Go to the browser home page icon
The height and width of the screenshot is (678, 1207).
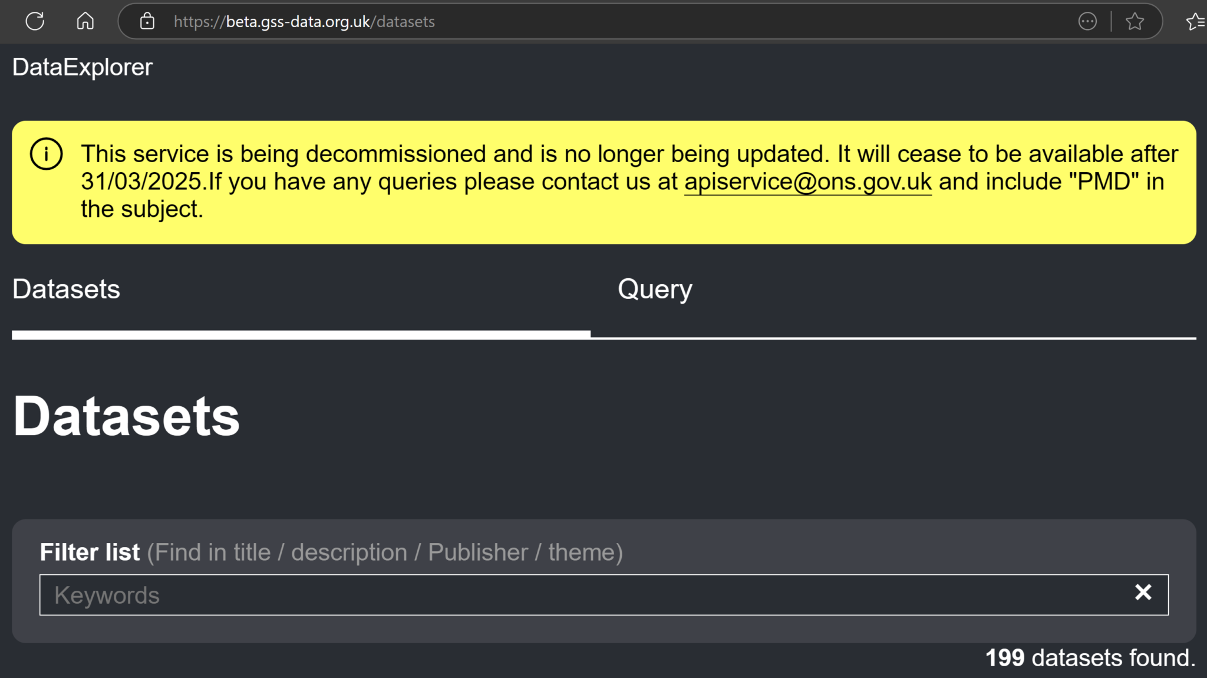click(85, 22)
